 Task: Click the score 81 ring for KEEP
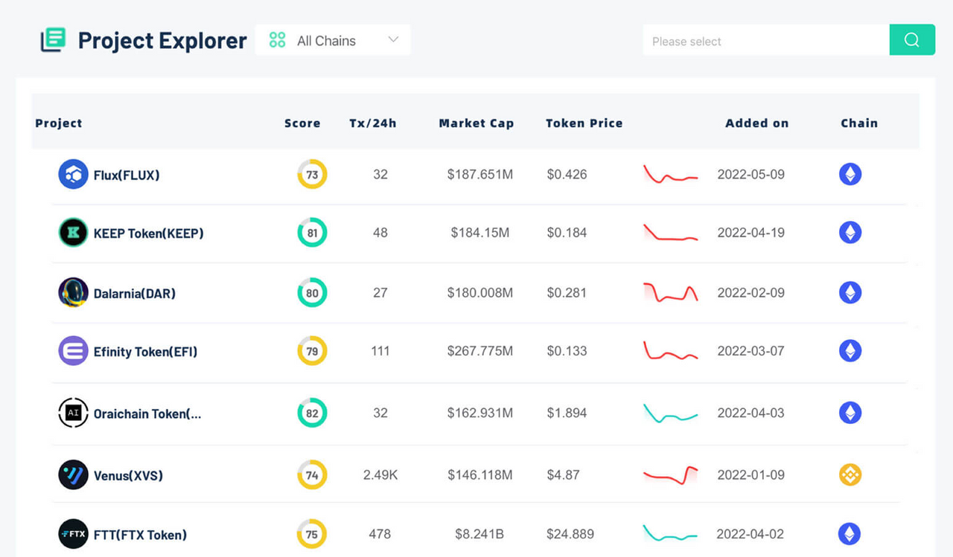pos(312,233)
